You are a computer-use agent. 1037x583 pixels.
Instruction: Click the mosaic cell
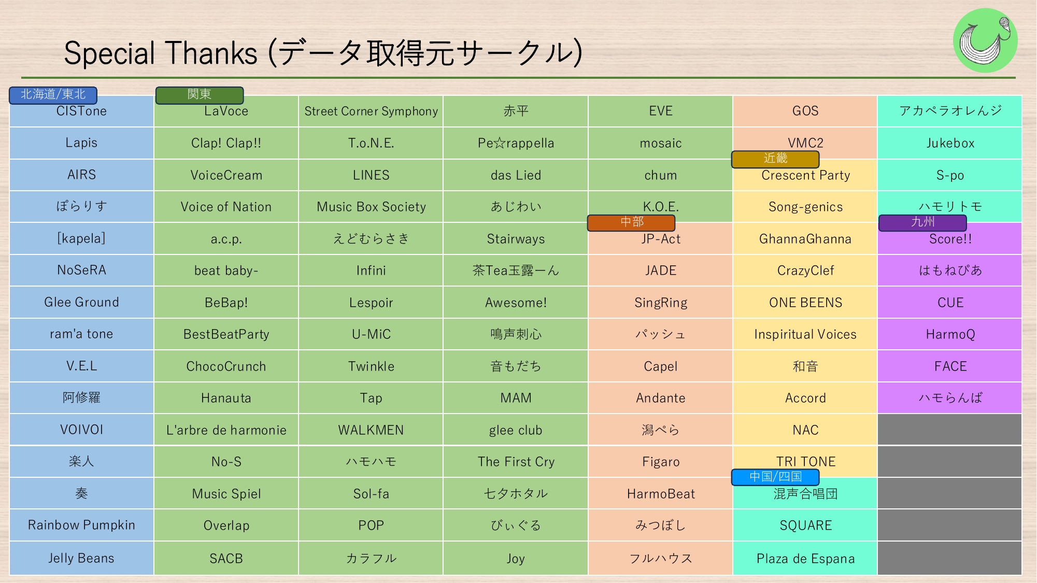661,143
